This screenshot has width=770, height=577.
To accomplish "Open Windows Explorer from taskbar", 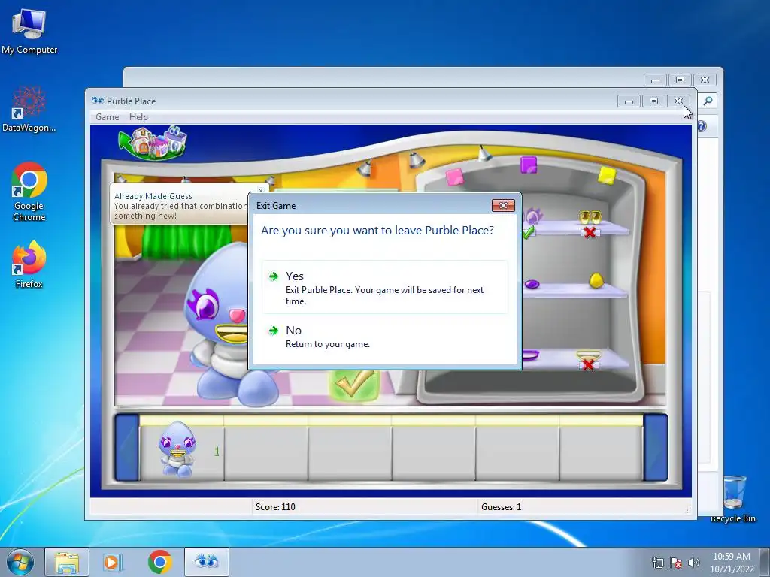I will (x=67, y=562).
